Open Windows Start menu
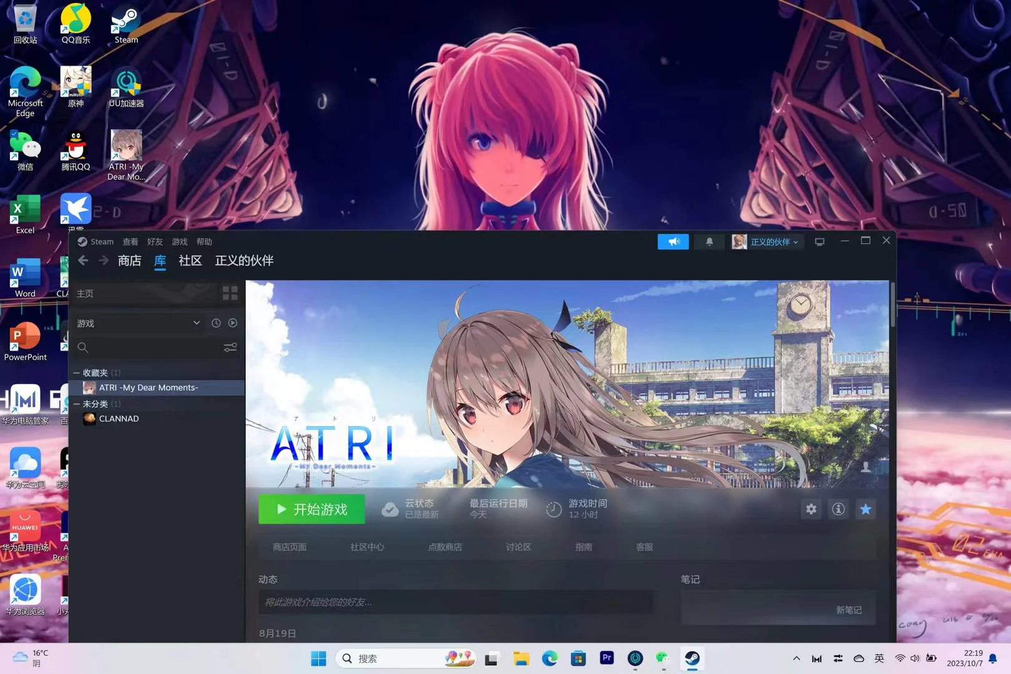 point(318,658)
